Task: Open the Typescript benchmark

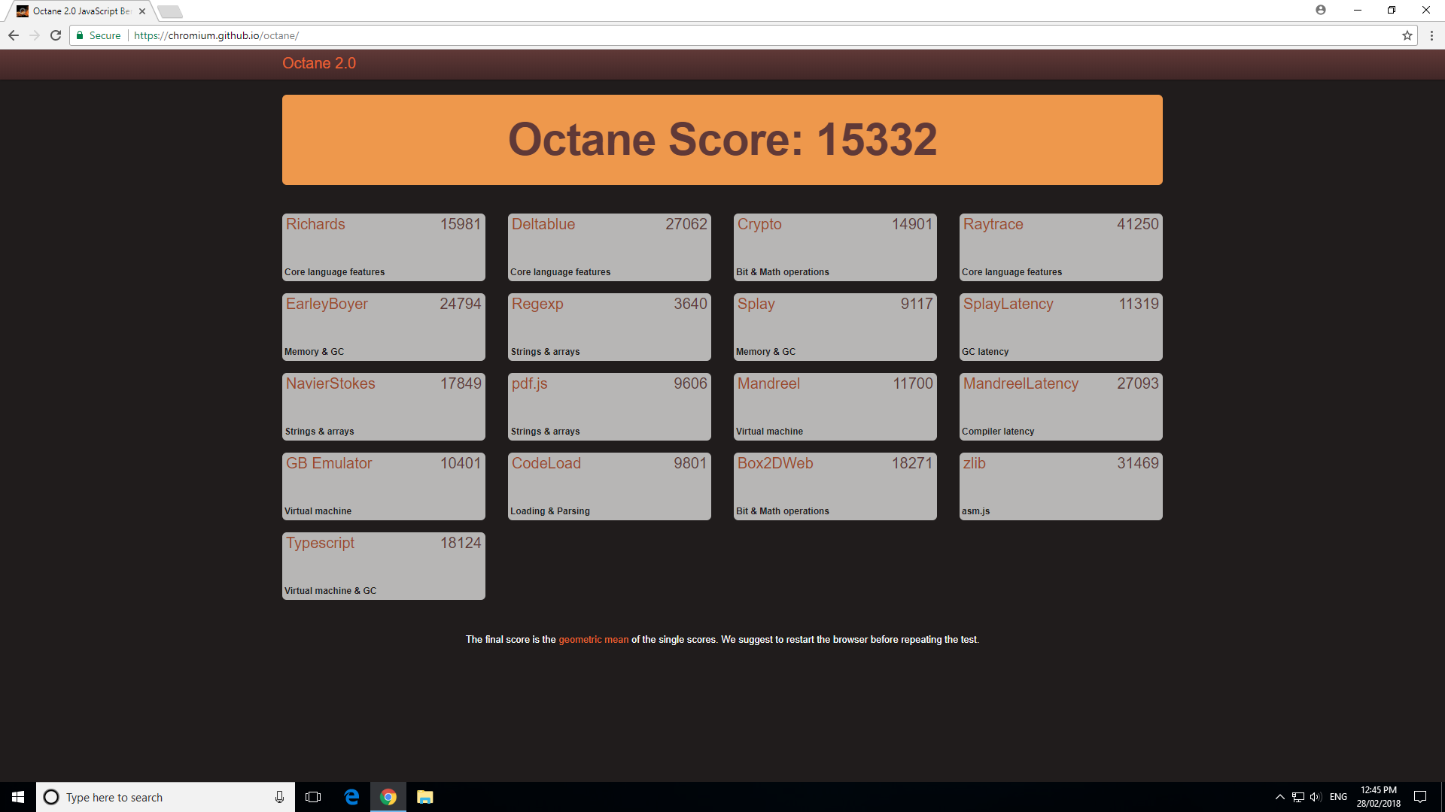Action: pyautogui.click(x=320, y=543)
